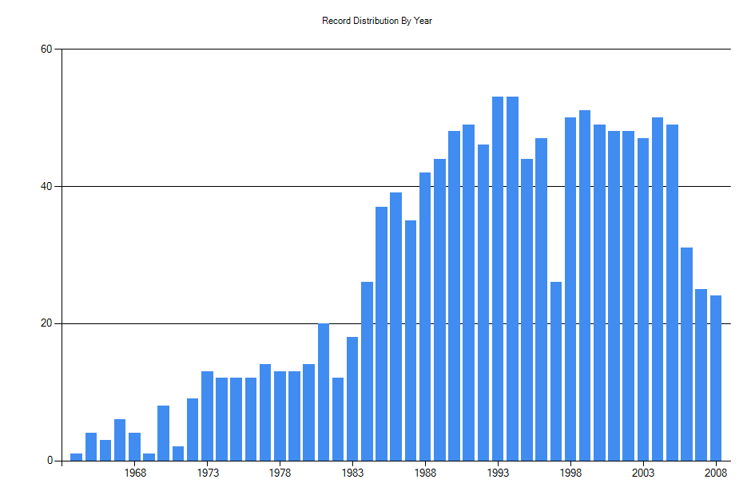755x503 pixels.
Task: Click the 60 label on the y-axis
Action: point(46,50)
